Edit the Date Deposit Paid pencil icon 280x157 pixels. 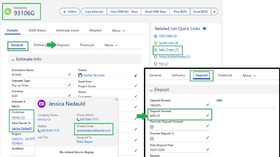click(x=207, y=150)
